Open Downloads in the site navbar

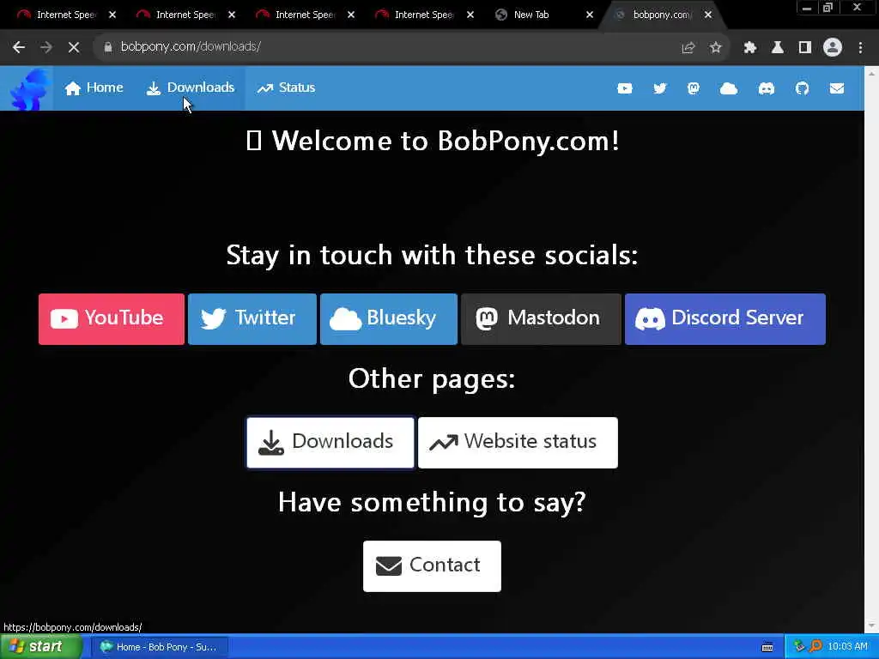190,88
